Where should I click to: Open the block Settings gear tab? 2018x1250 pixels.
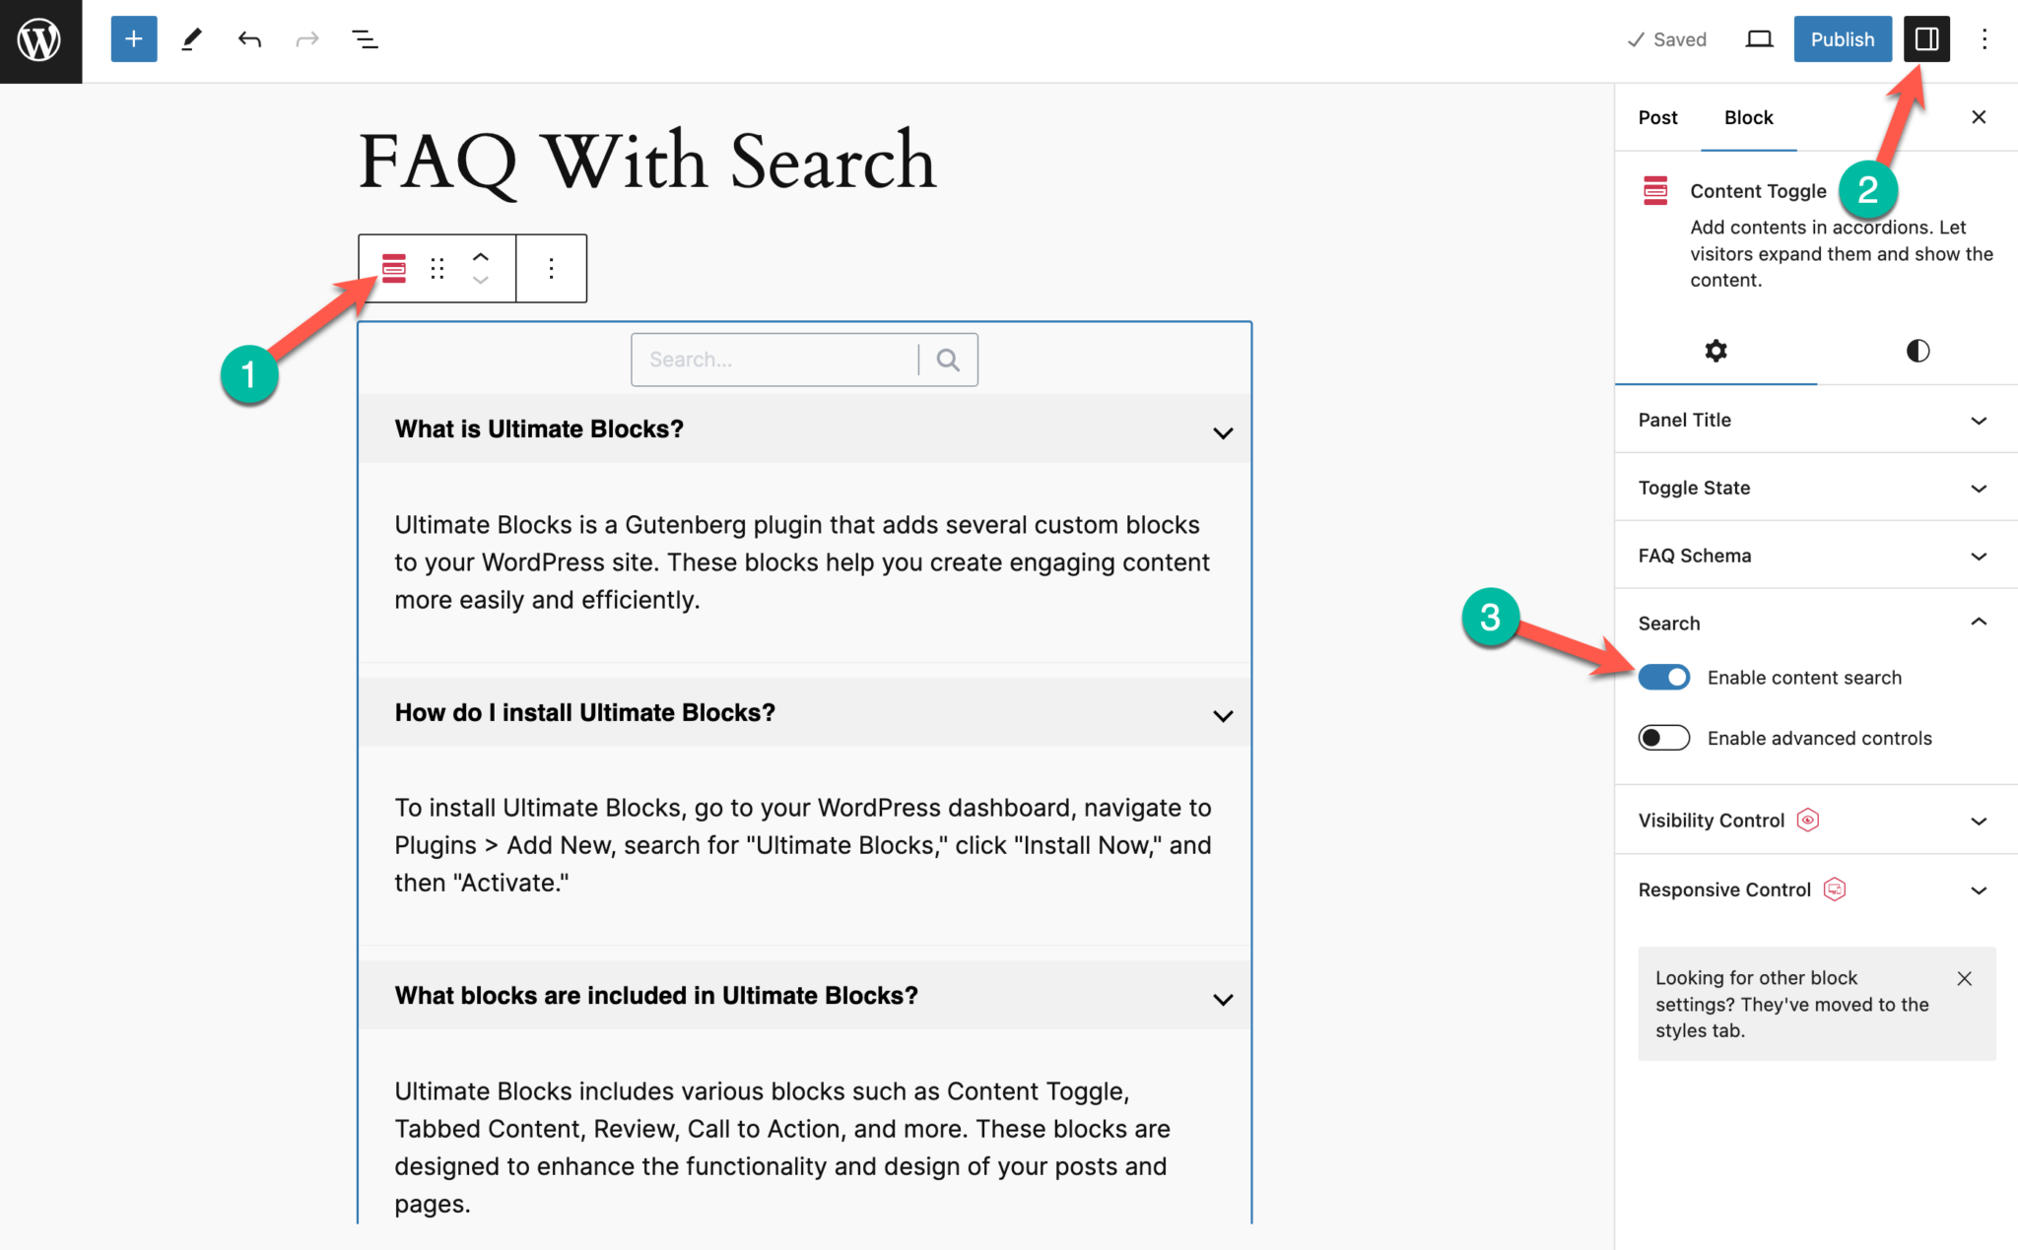(x=1715, y=351)
